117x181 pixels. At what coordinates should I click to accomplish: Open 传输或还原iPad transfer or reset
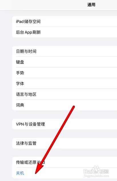(64, 162)
